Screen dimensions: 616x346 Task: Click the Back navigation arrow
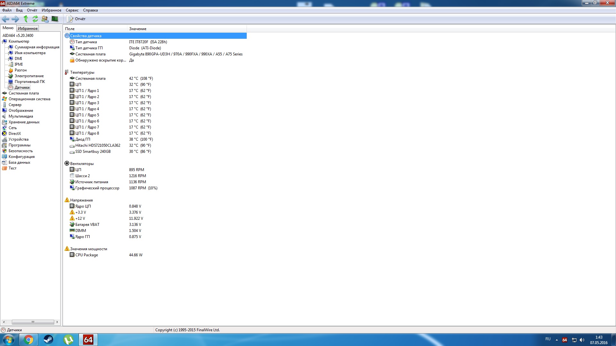(x=5, y=19)
